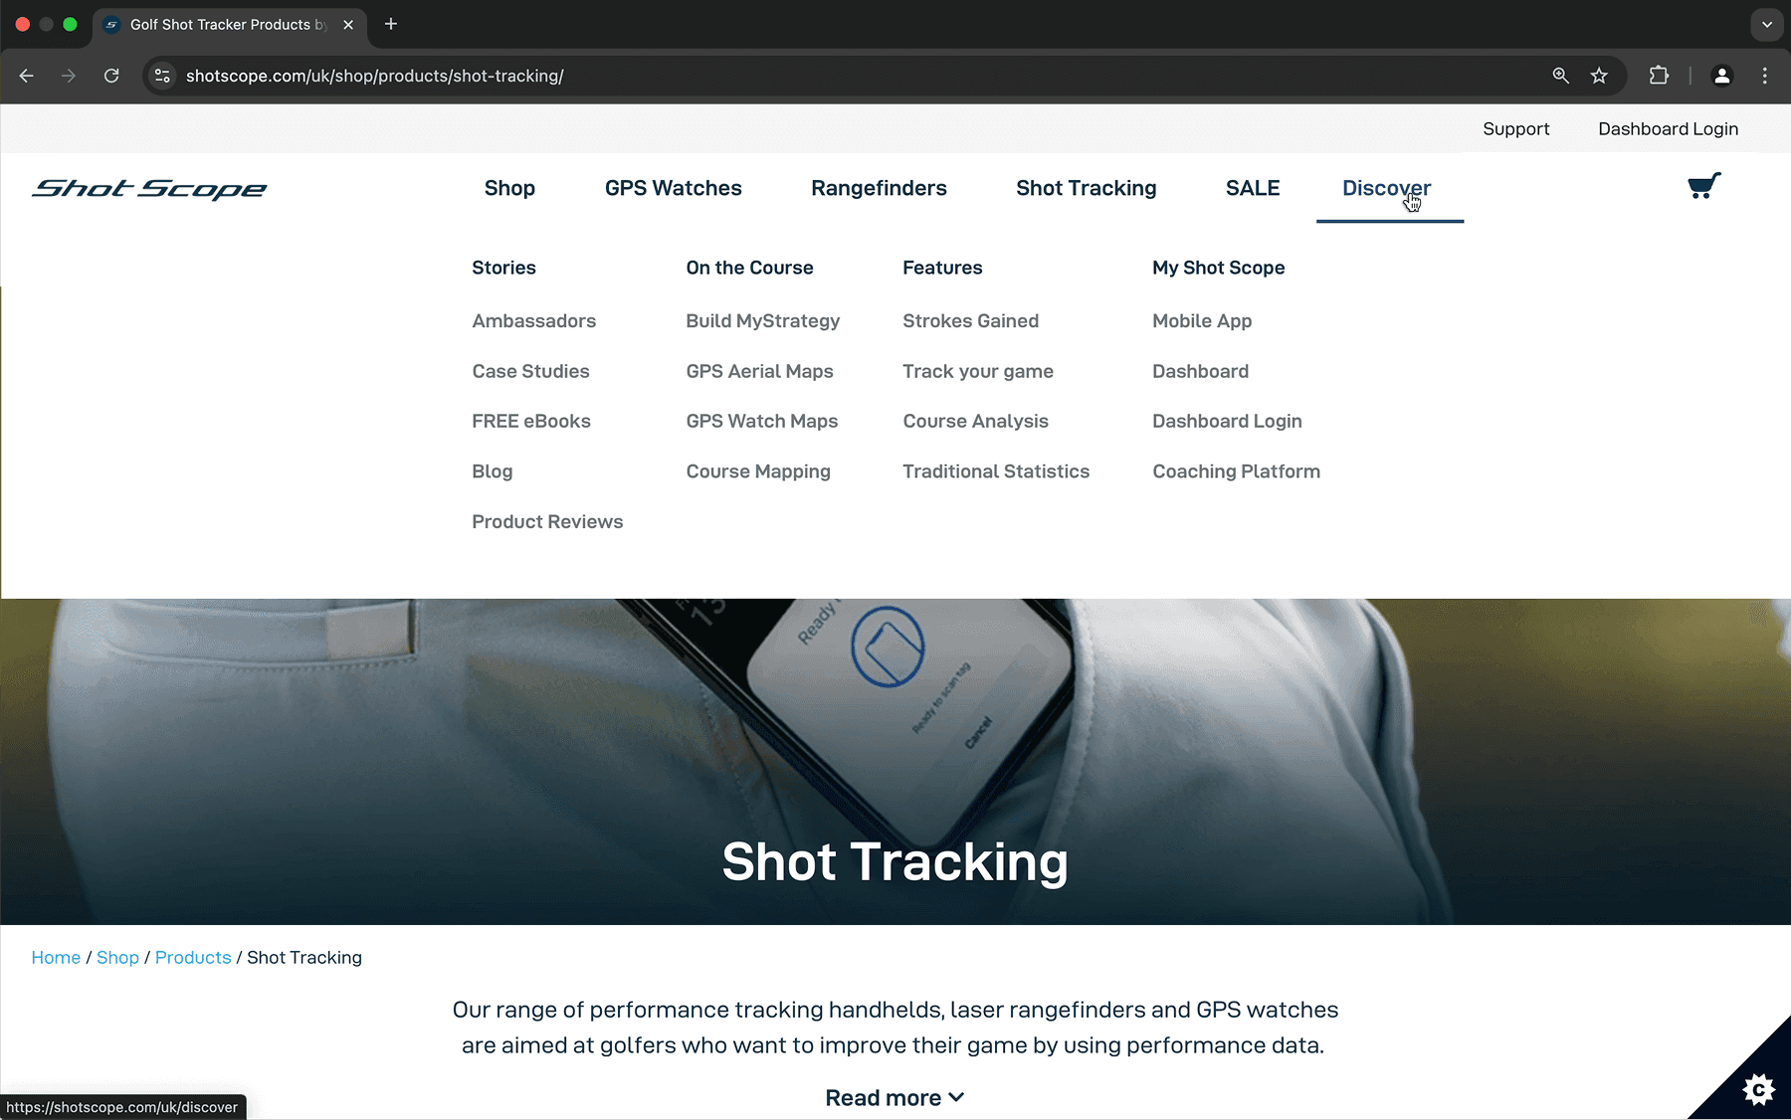
Task: Open Product Reviews
Action: pyautogui.click(x=547, y=521)
